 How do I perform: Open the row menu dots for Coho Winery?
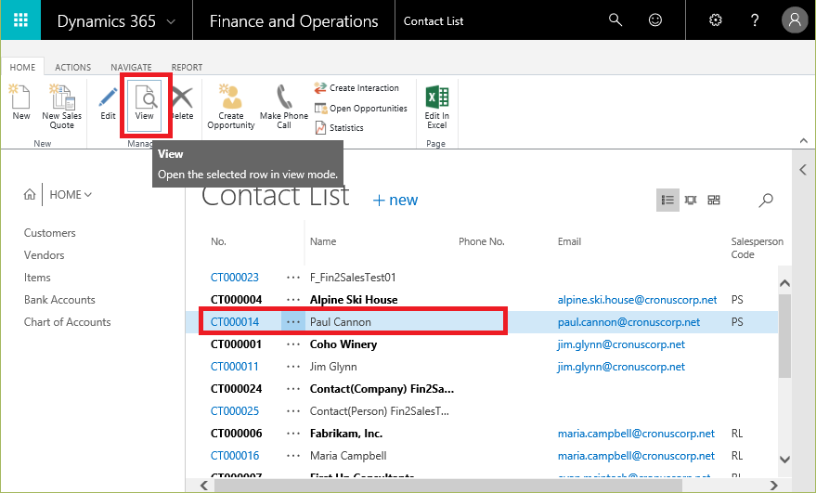293,344
